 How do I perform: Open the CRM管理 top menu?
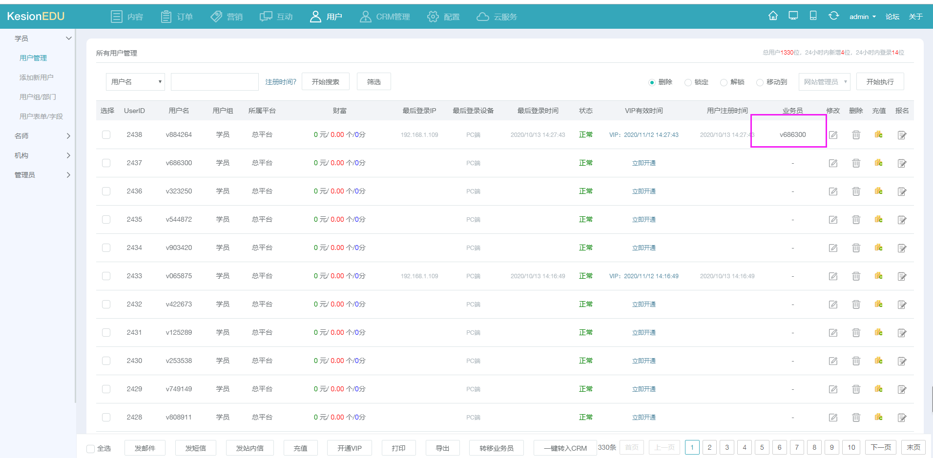click(385, 17)
